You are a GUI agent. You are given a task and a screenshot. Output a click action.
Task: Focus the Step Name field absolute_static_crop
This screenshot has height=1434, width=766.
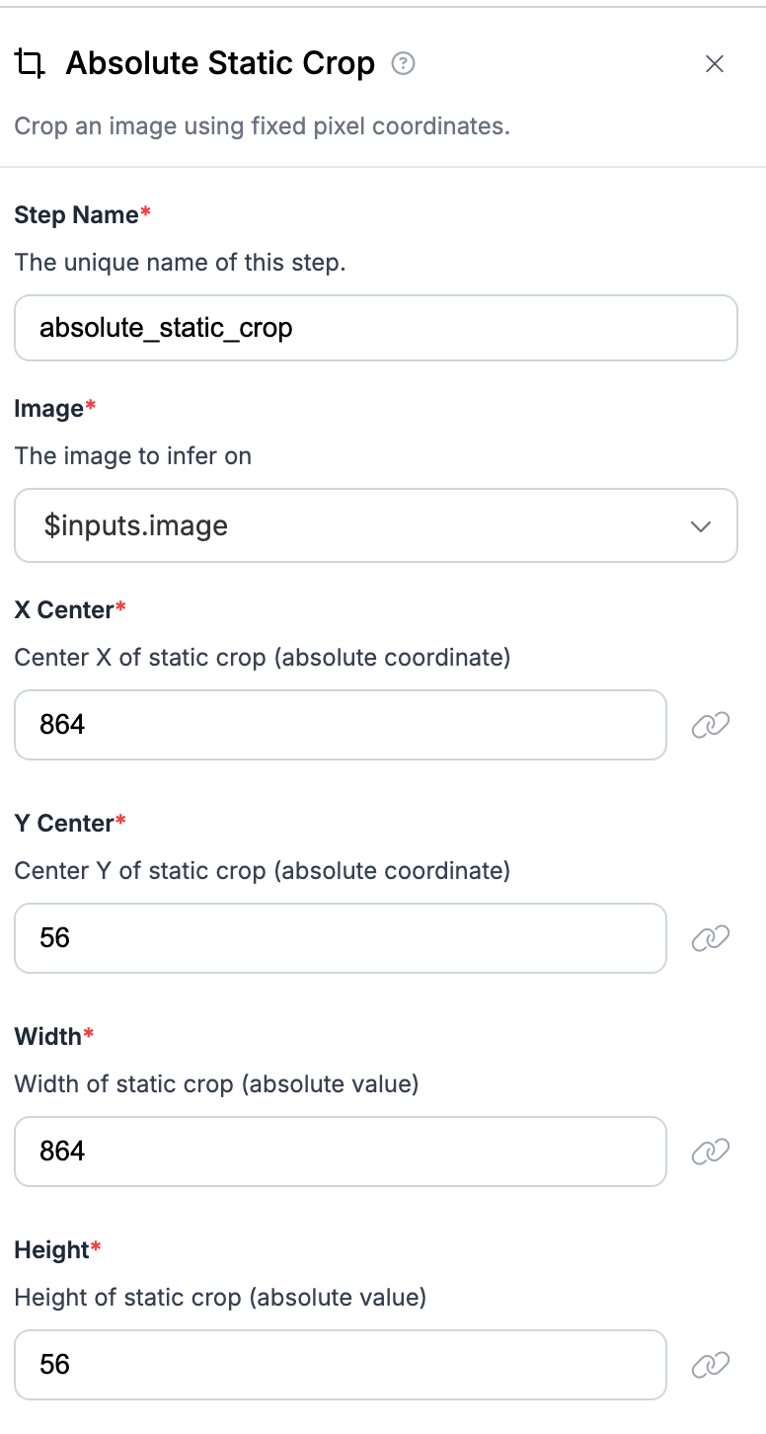pos(375,328)
